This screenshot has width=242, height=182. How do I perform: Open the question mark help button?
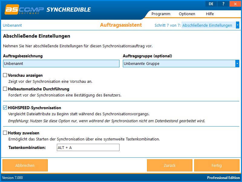[x=223, y=4]
